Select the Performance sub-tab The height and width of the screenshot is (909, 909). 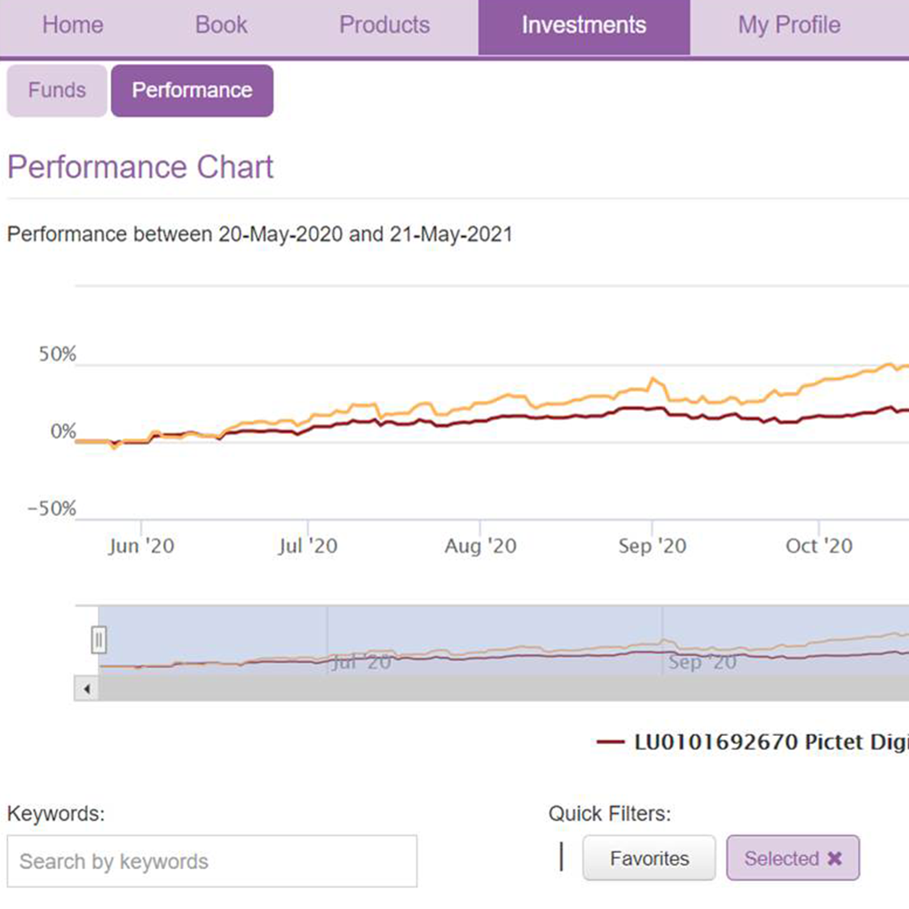click(x=192, y=91)
